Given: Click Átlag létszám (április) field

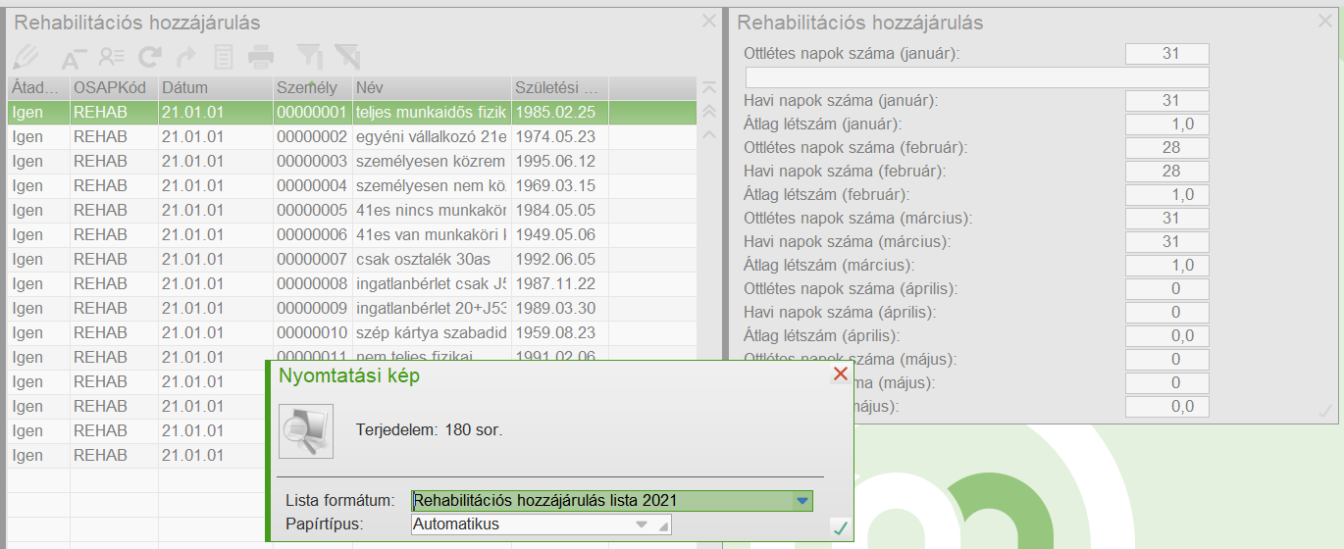Looking at the screenshot, I should 1167,336.
